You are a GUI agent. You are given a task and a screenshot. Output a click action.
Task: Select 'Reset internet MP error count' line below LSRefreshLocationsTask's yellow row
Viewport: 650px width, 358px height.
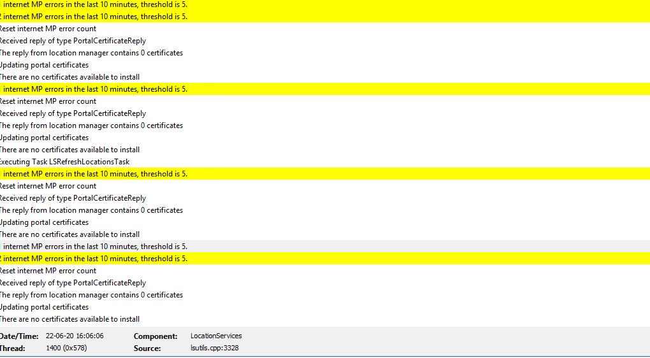(325, 186)
